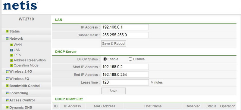Click the ID column header
241x110 pixels.
[56, 106]
